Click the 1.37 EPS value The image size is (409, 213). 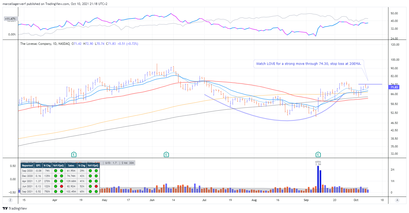(x=38, y=181)
